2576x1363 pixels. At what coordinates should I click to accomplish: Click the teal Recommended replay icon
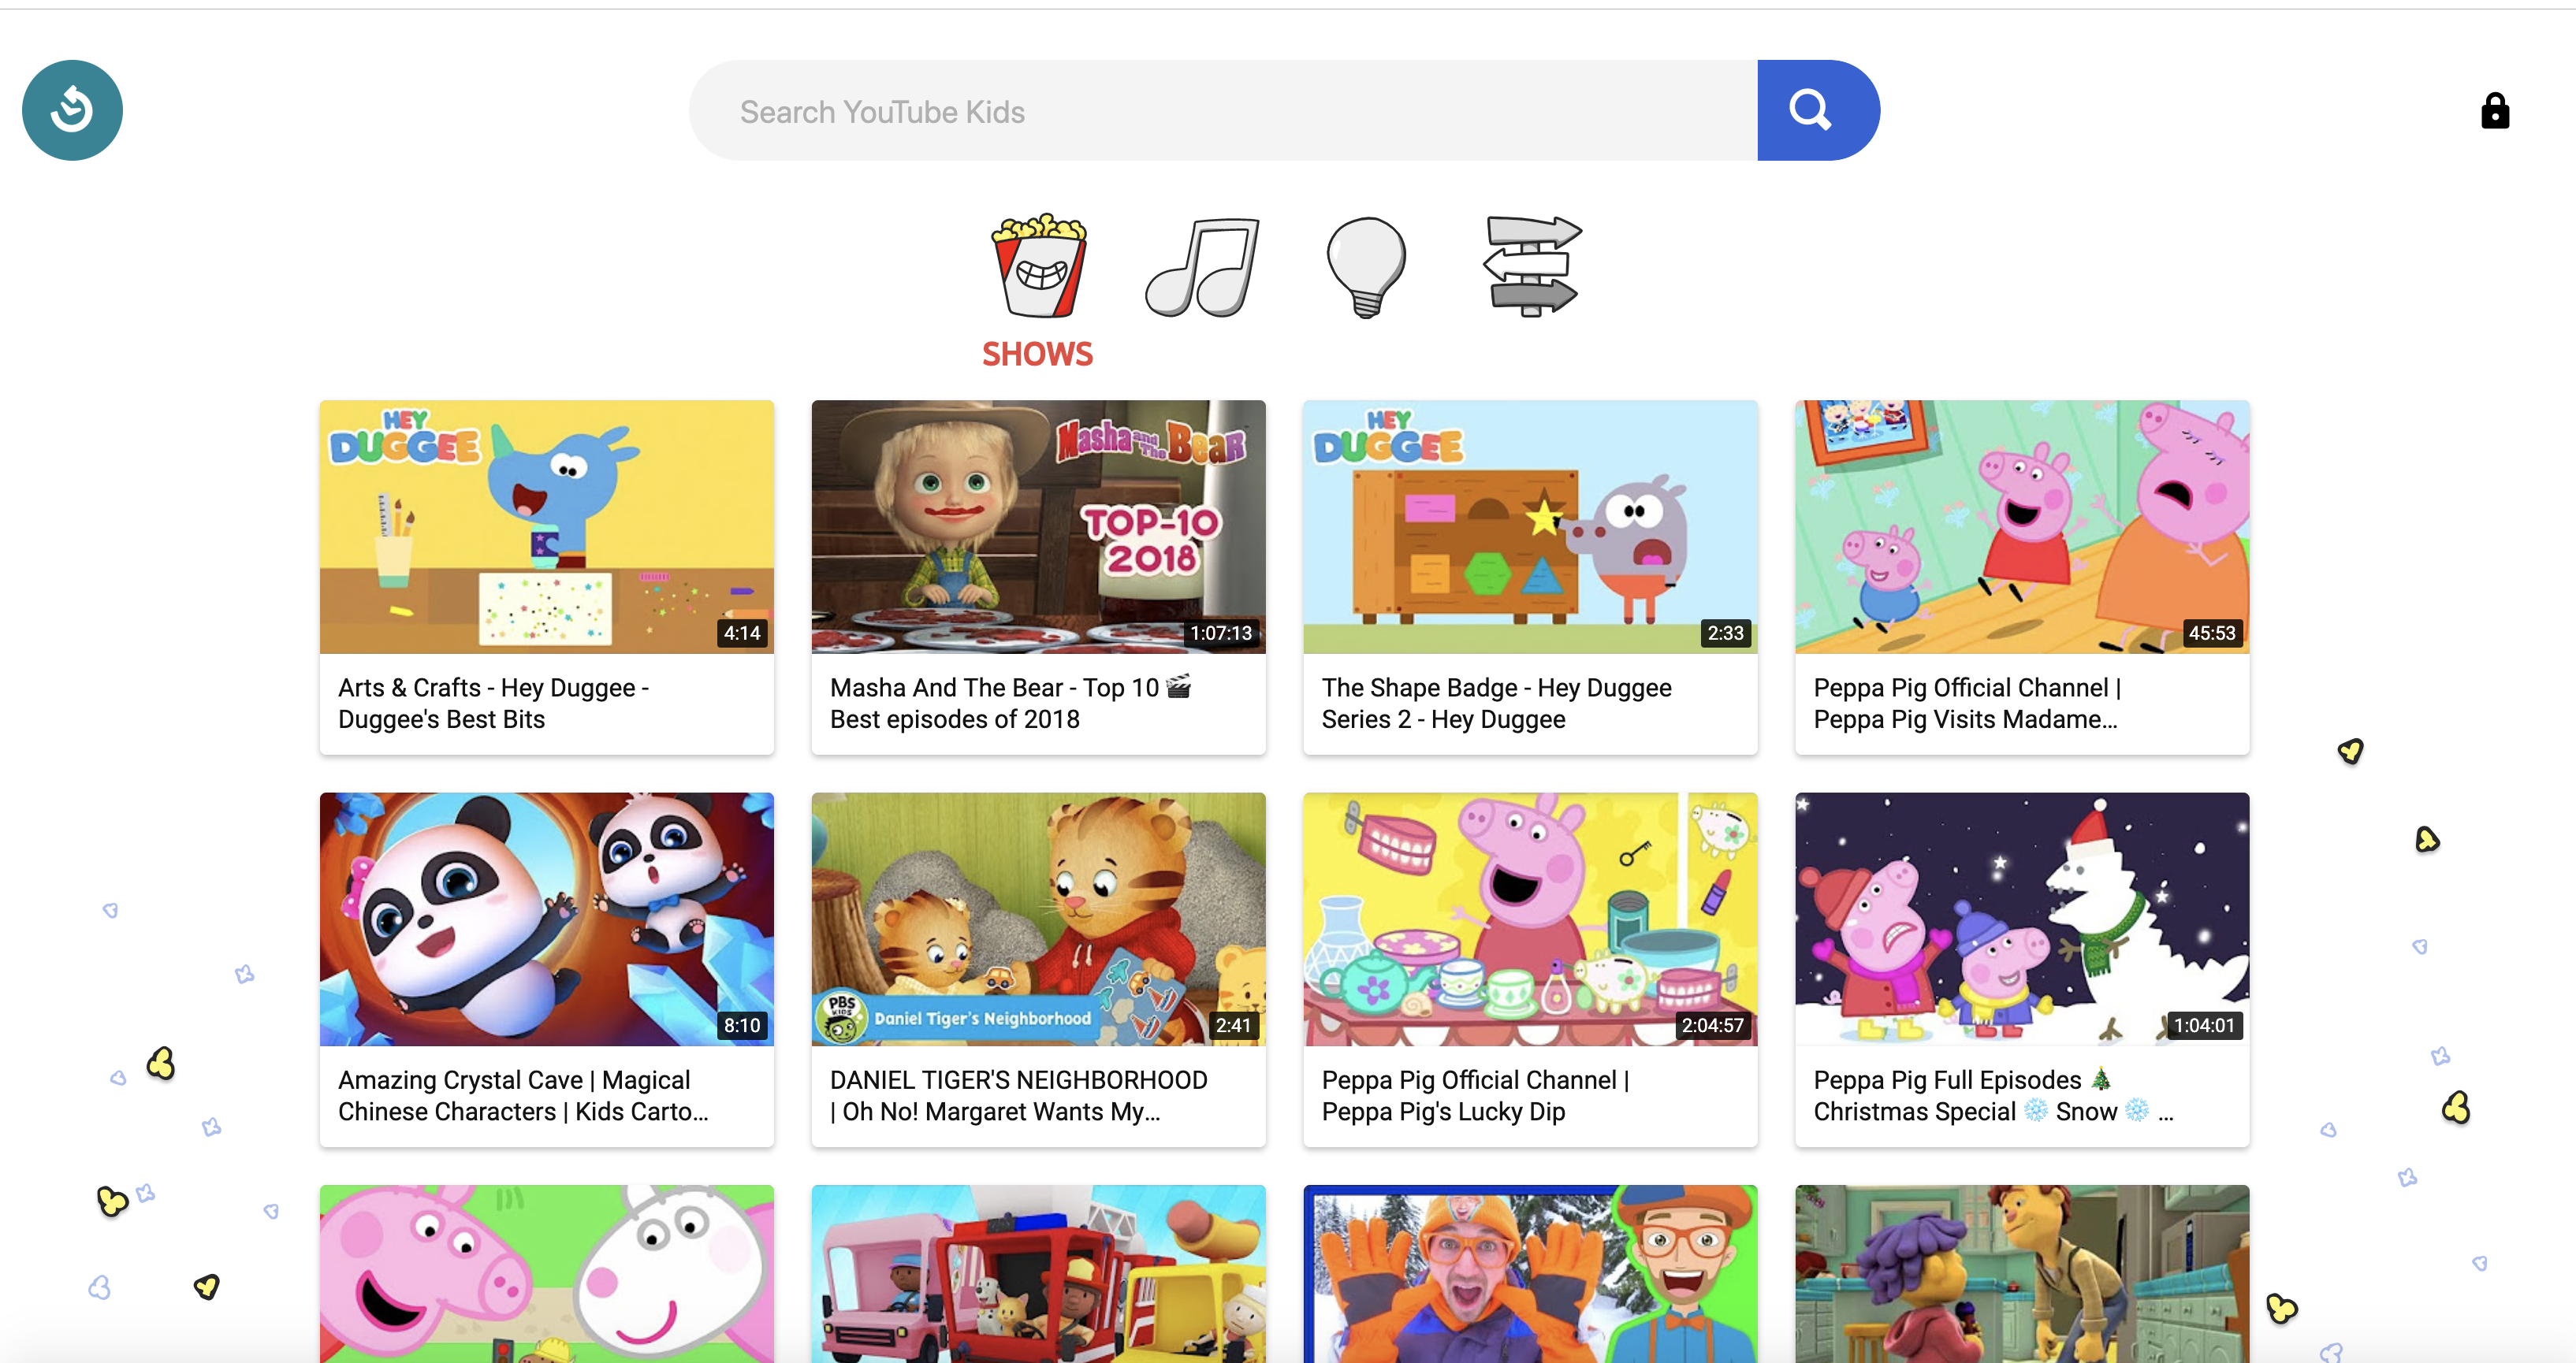[x=72, y=110]
